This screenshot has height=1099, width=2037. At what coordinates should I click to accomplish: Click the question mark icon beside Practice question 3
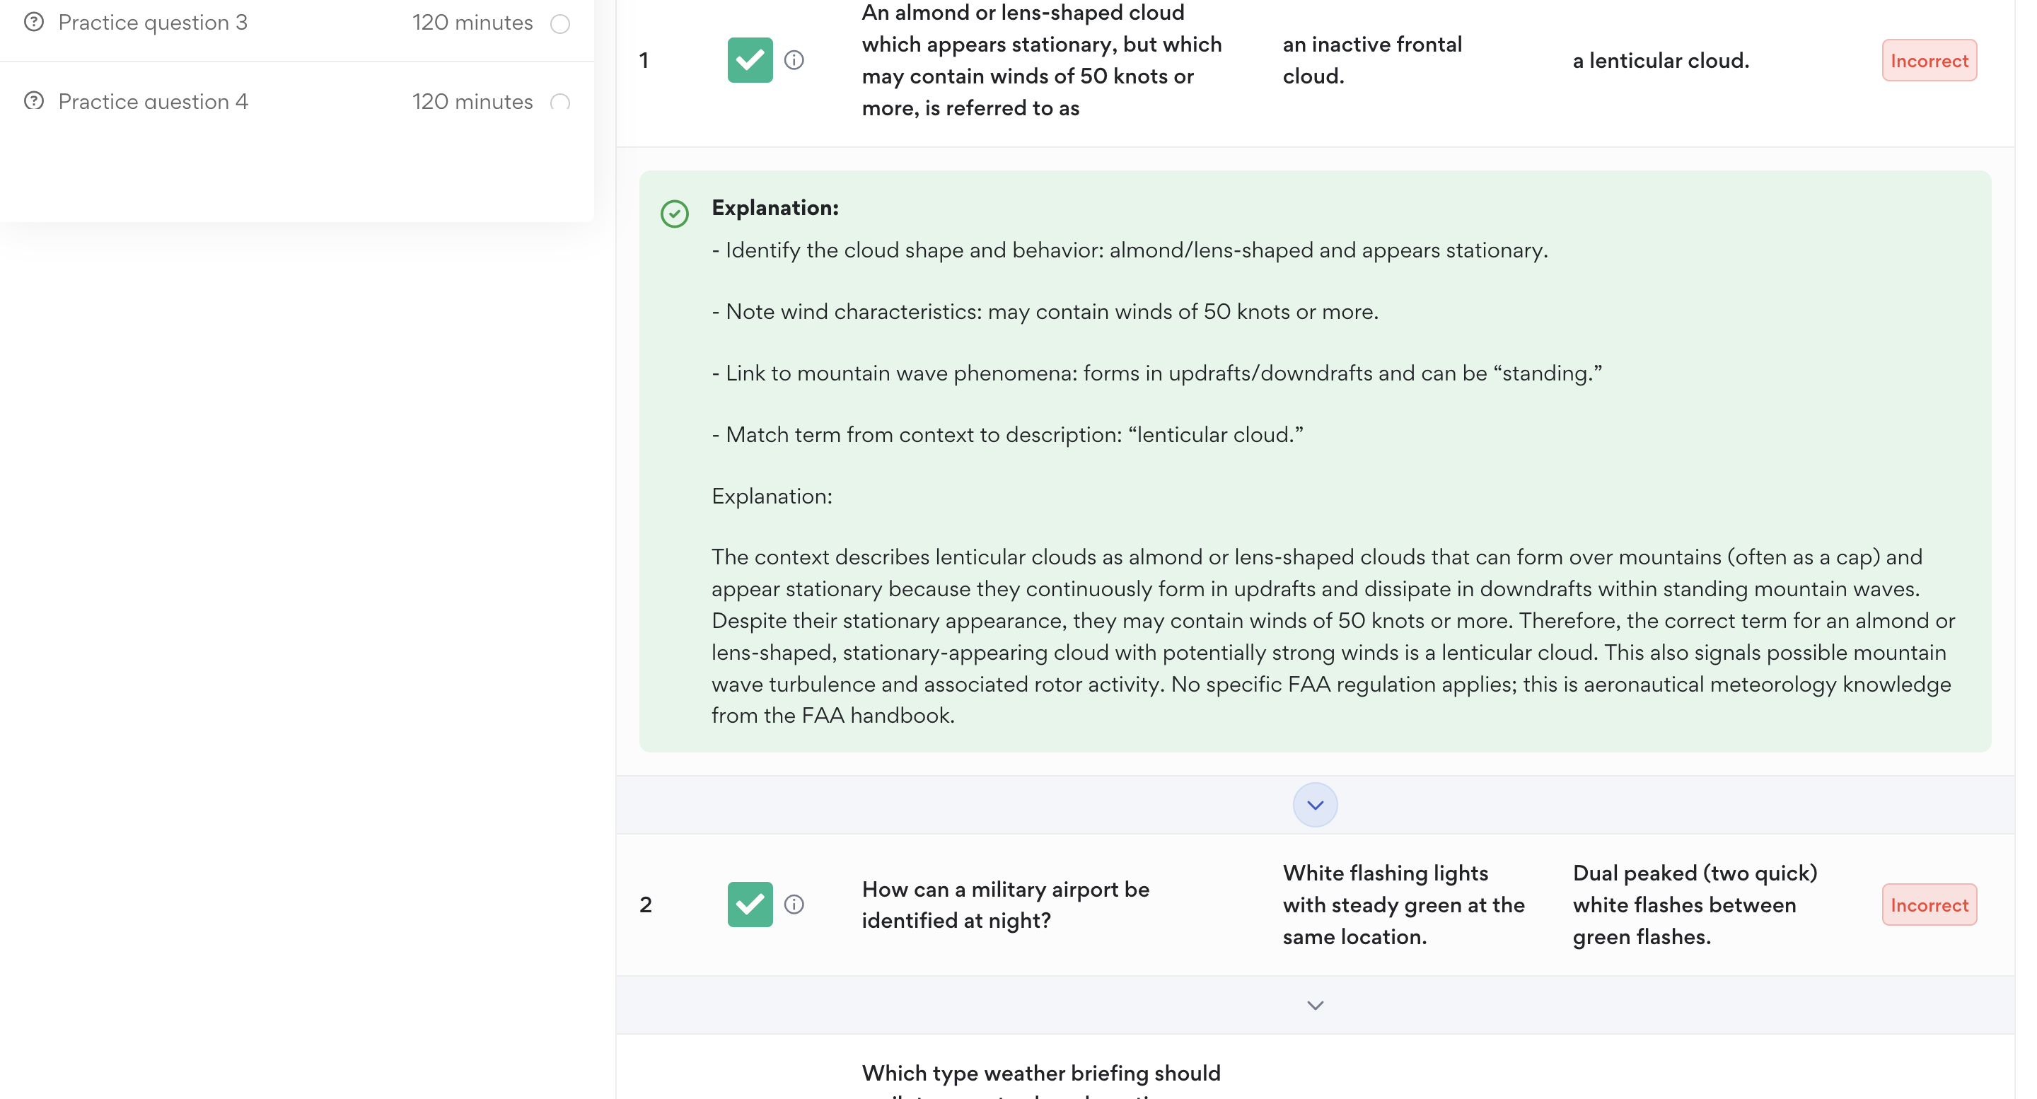click(34, 22)
